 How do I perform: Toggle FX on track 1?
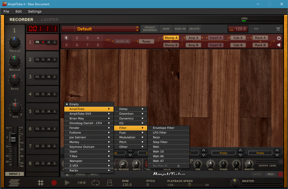coord(37,42)
